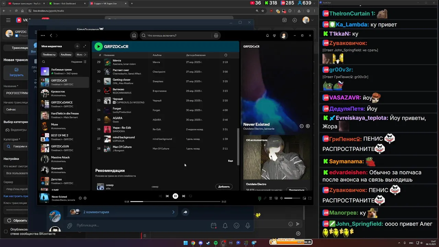Open a new Chrome tab
The image size is (439, 247).
pos(132,3)
